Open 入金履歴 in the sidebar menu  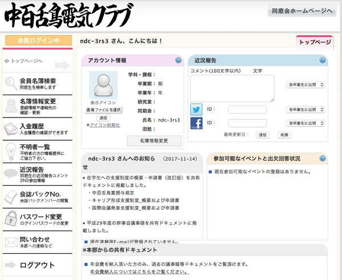(x=37, y=129)
